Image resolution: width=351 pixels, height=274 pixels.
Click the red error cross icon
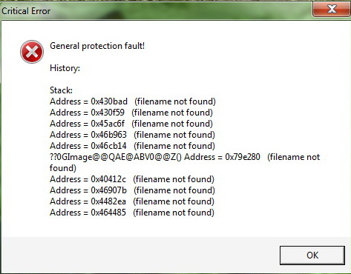point(32,52)
